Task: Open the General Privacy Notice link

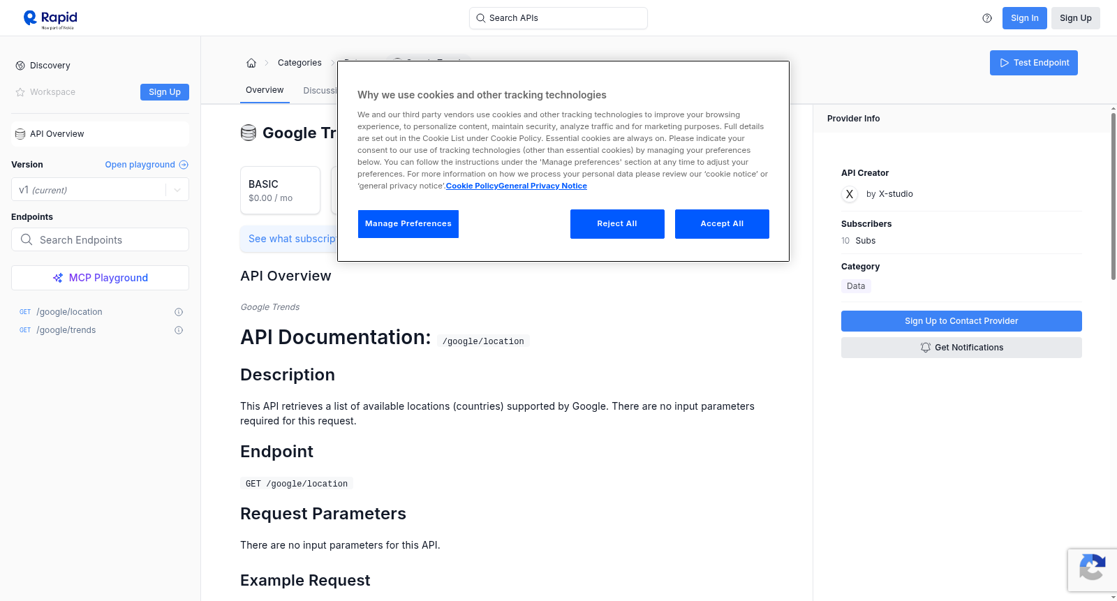Action: 542,186
